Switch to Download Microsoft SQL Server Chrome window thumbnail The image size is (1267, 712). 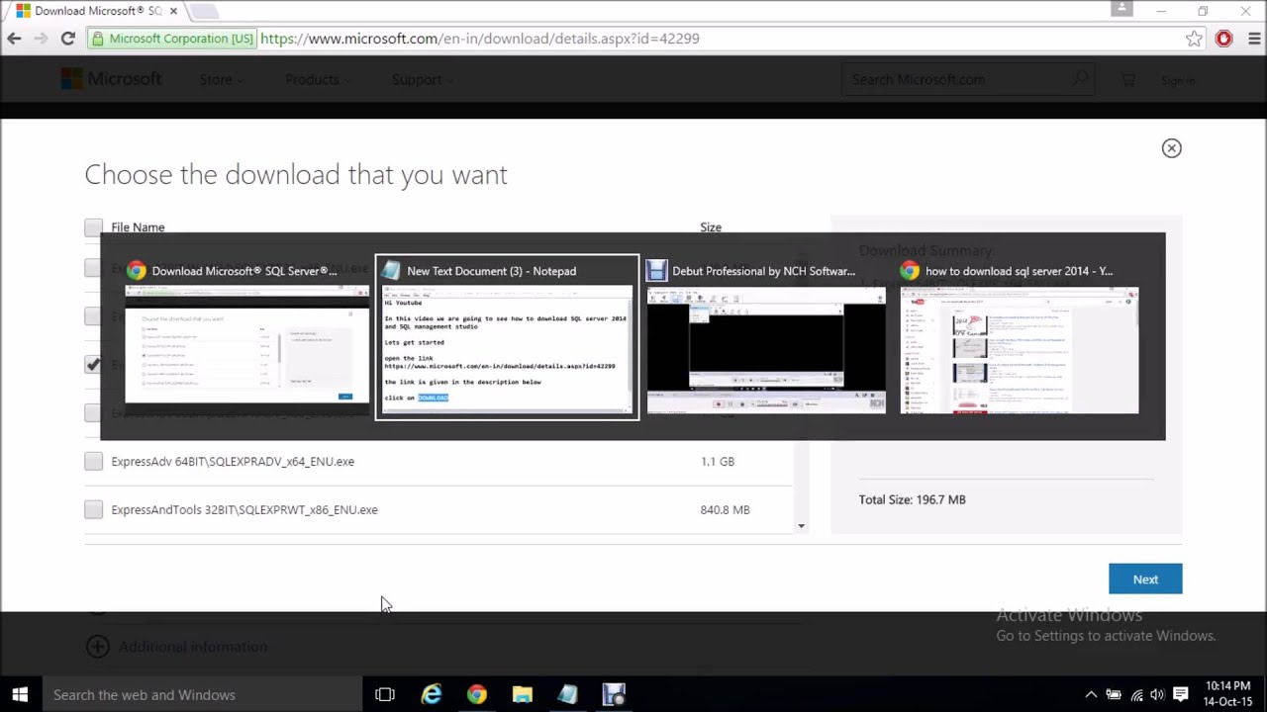[x=245, y=337]
